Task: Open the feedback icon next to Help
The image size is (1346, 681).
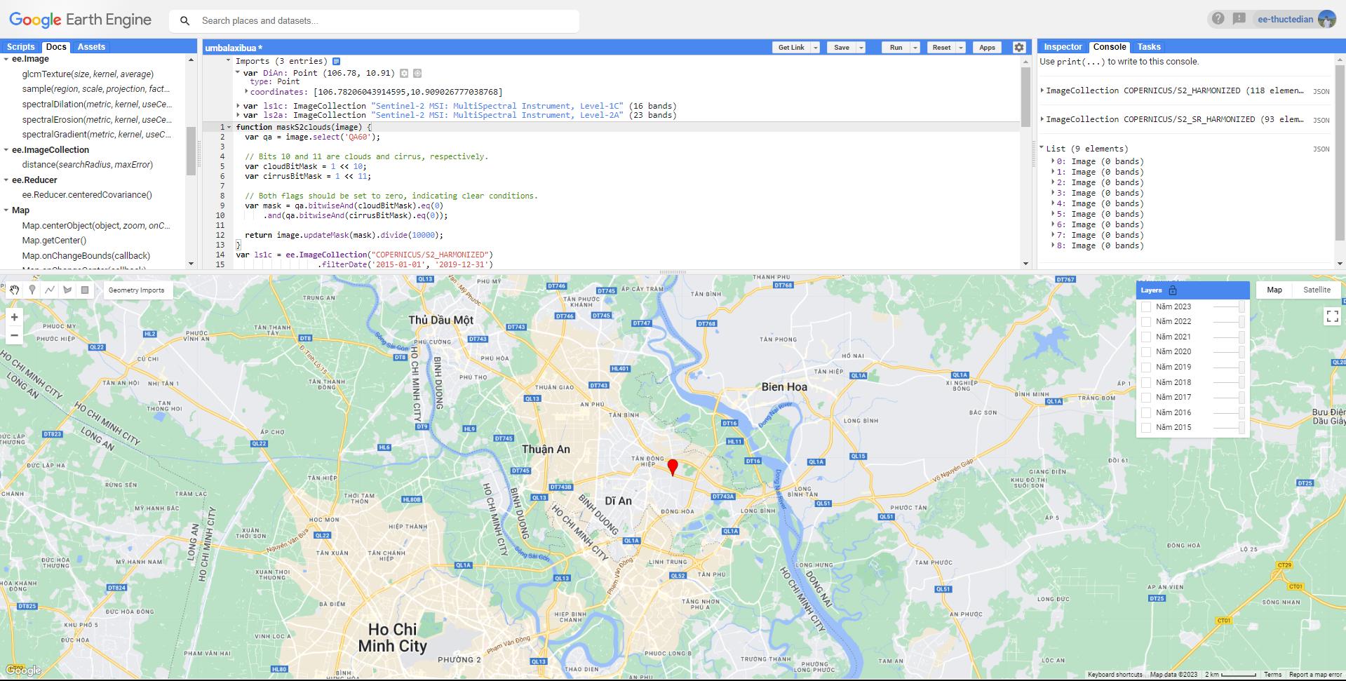Action: pyautogui.click(x=1239, y=19)
